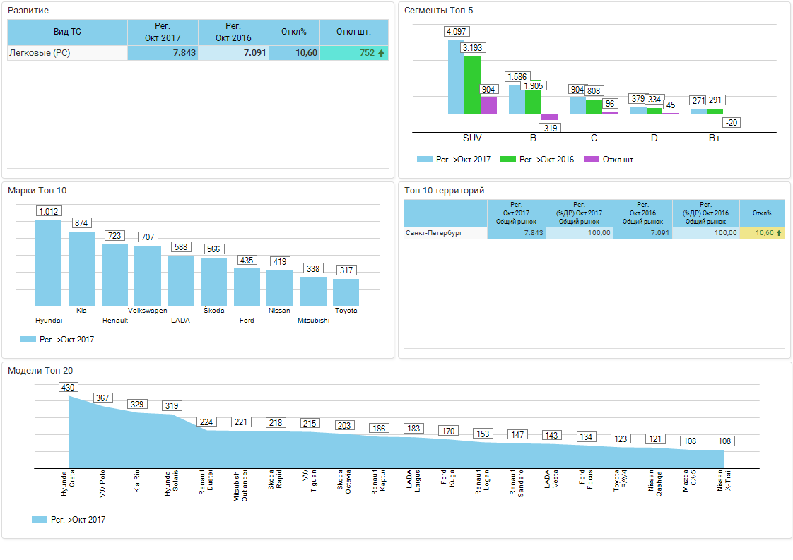This screenshot has height=560, width=793.
Task: Select the Hyundai bar in Марки Топ 10
Action: pos(48,263)
